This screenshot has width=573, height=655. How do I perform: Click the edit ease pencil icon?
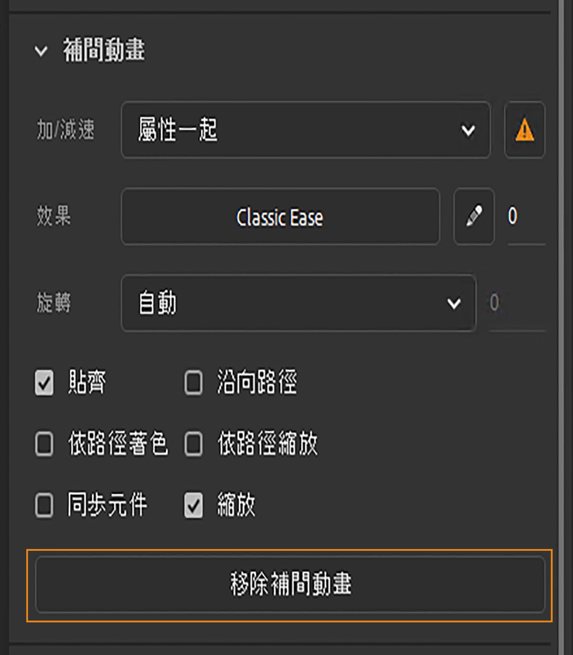point(473,217)
